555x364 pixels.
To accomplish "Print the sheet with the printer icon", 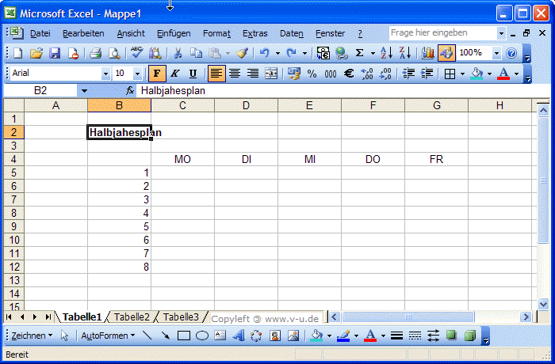I will (96, 53).
